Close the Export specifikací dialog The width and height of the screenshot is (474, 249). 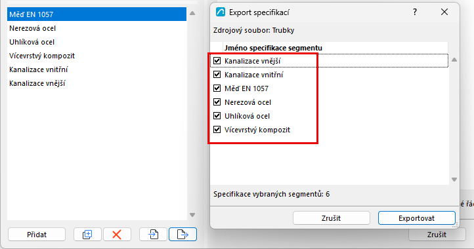(x=444, y=12)
